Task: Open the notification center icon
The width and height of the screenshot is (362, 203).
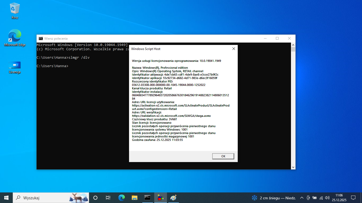Action: point(353,198)
